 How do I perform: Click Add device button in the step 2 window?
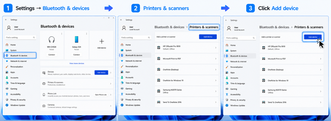point(208,37)
